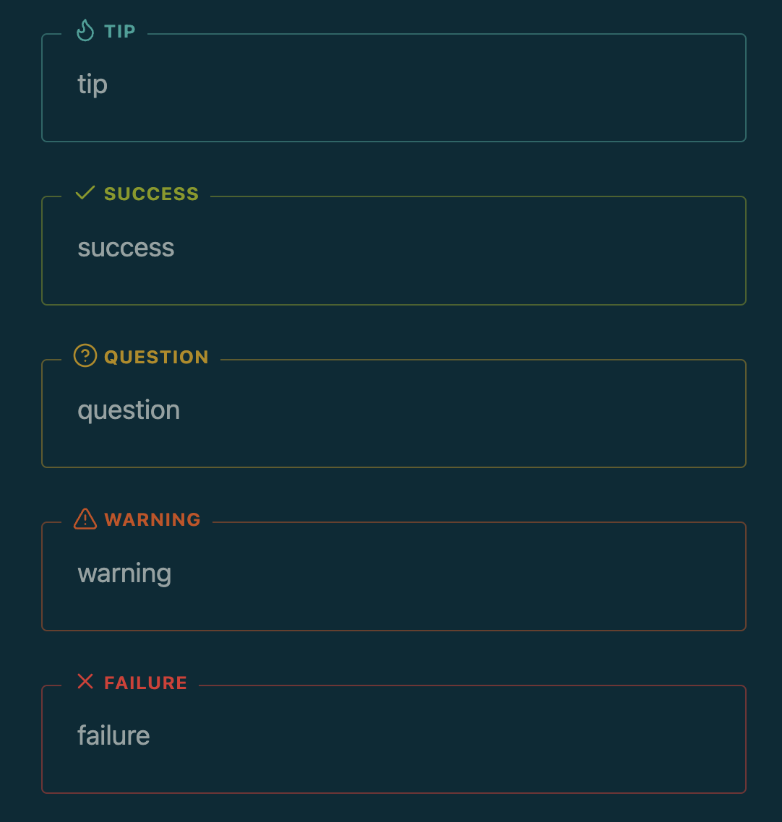Click the TIP label text
782x822 pixels.
[119, 32]
